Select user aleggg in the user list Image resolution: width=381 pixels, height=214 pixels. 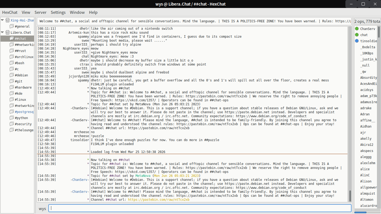tap(366, 157)
